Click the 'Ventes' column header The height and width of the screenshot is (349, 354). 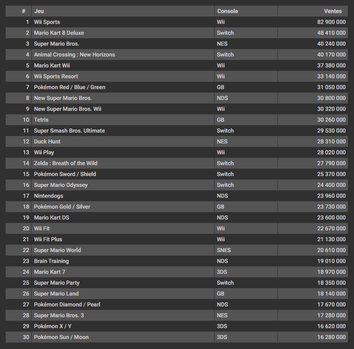(x=333, y=11)
